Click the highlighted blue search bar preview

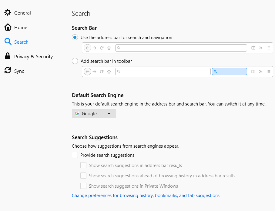(x=229, y=72)
